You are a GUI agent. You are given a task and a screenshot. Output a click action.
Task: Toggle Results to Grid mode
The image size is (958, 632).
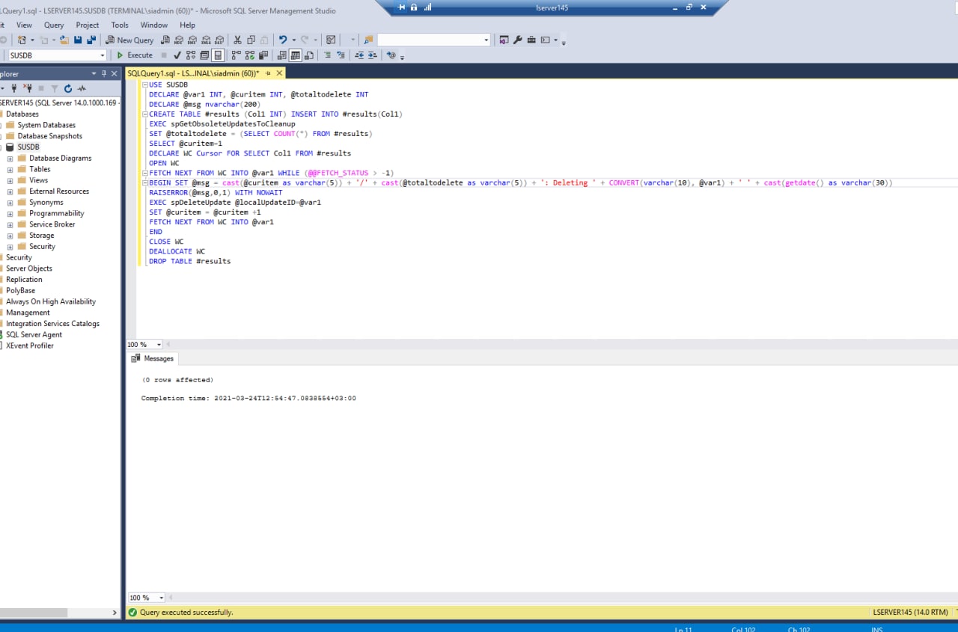(295, 55)
